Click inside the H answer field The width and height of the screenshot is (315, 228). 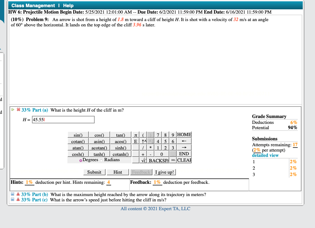coord(63,120)
